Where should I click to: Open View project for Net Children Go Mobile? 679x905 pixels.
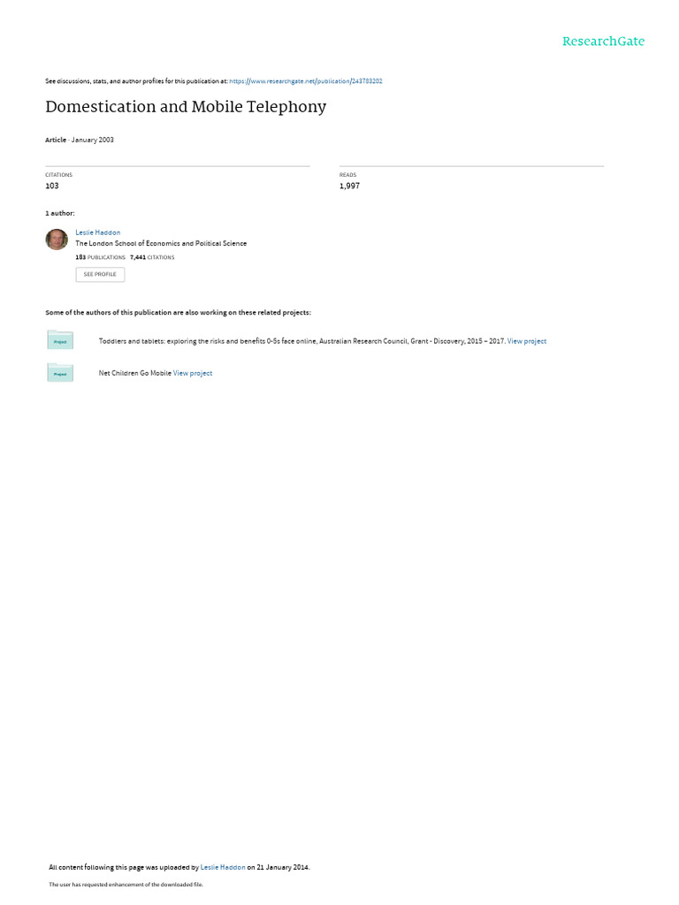click(x=193, y=374)
